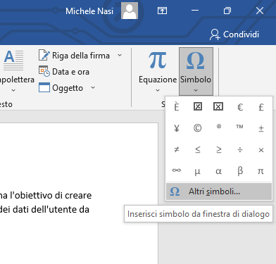
Task: Expand the Riga della firma dropdown arrow
Action: coord(120,56)
